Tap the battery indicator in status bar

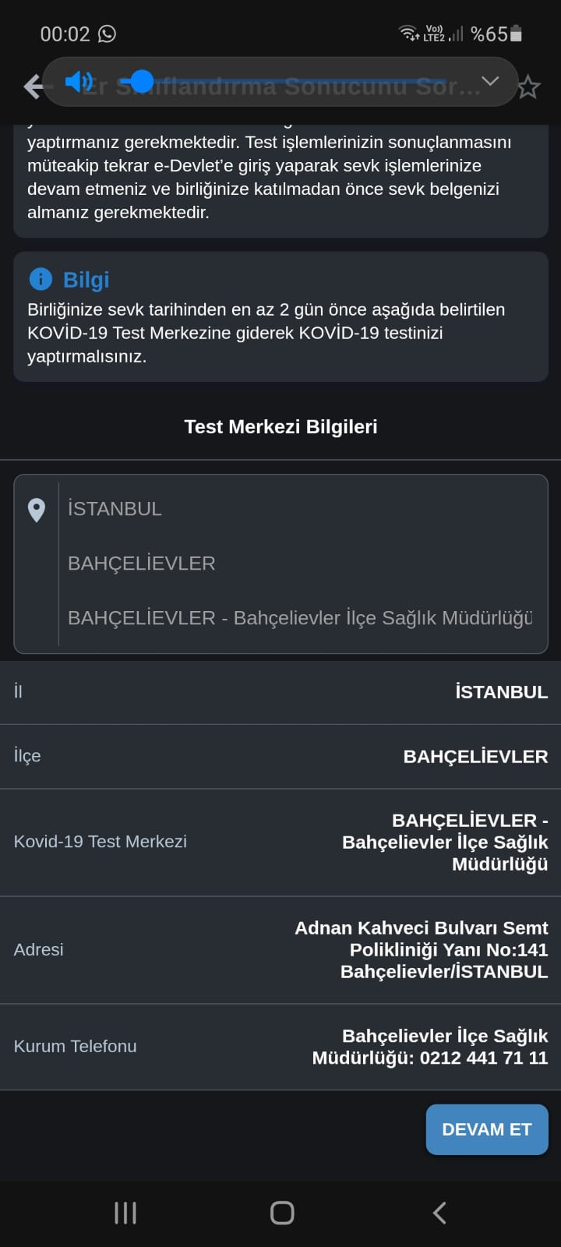(x=516, y=34)
